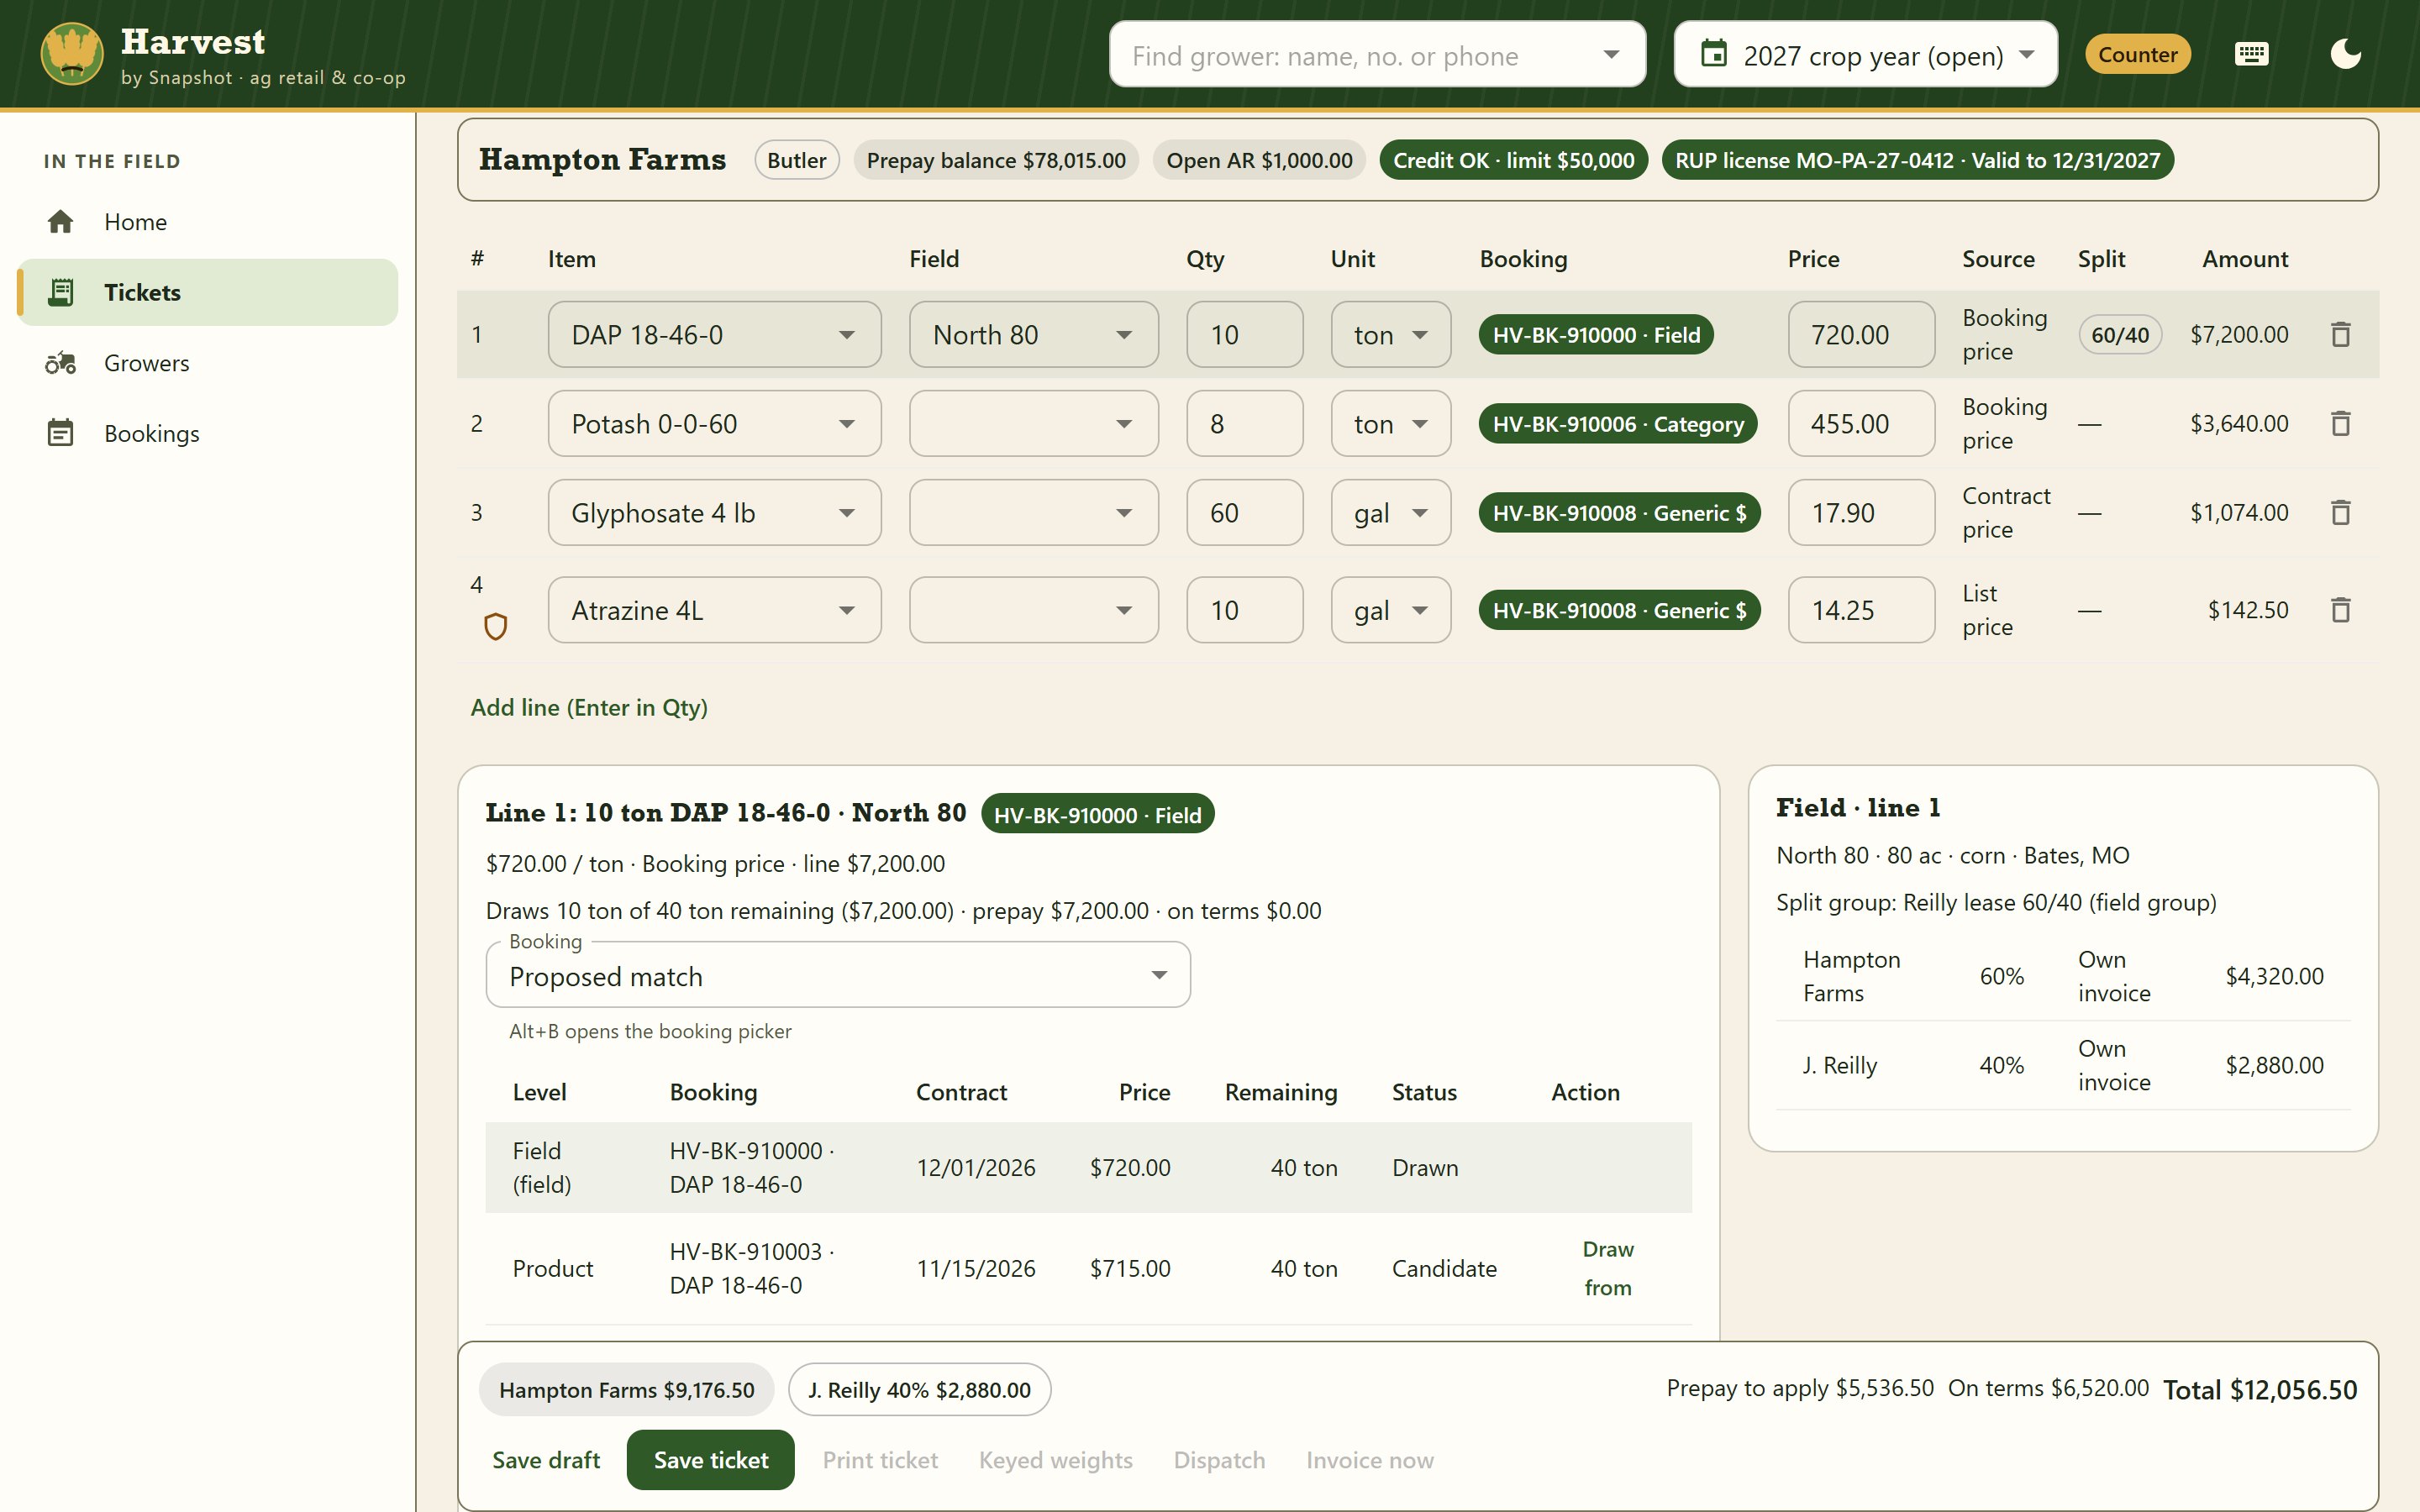Click the 60/40 split chip
This screenshot has width=2420, height=1512.
point(2119,334)
